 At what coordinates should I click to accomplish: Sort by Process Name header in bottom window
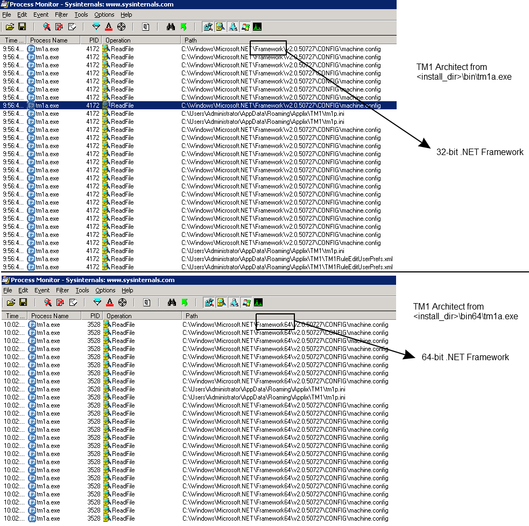tap(54, 315)
